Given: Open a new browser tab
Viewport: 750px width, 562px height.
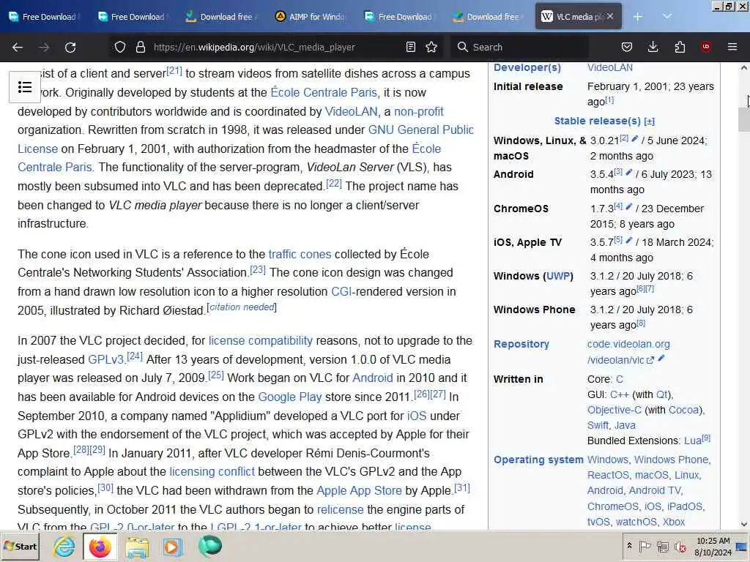Looking at the screenshot, I should click(x=638, y=17).
